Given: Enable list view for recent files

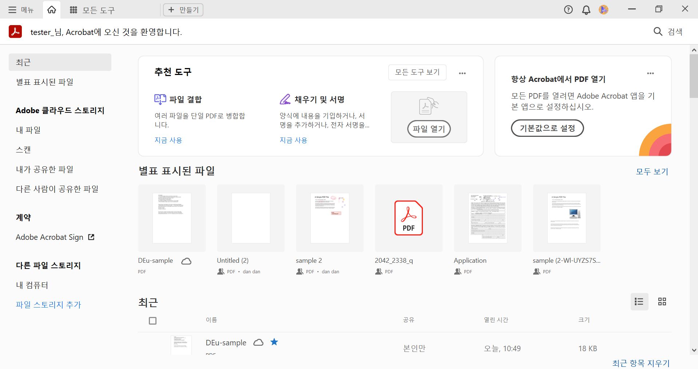Looking at the screenshot, I should click(x=639, y=301).
